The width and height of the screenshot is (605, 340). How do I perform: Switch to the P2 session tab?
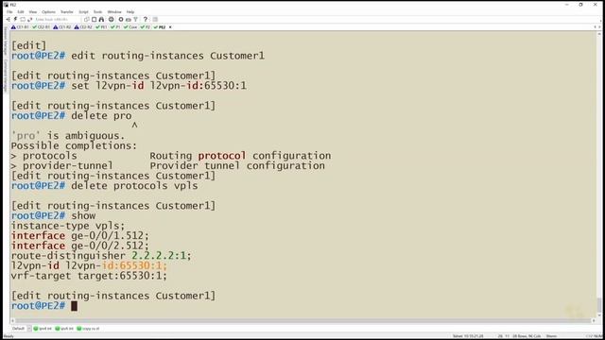tap(146, 27)
